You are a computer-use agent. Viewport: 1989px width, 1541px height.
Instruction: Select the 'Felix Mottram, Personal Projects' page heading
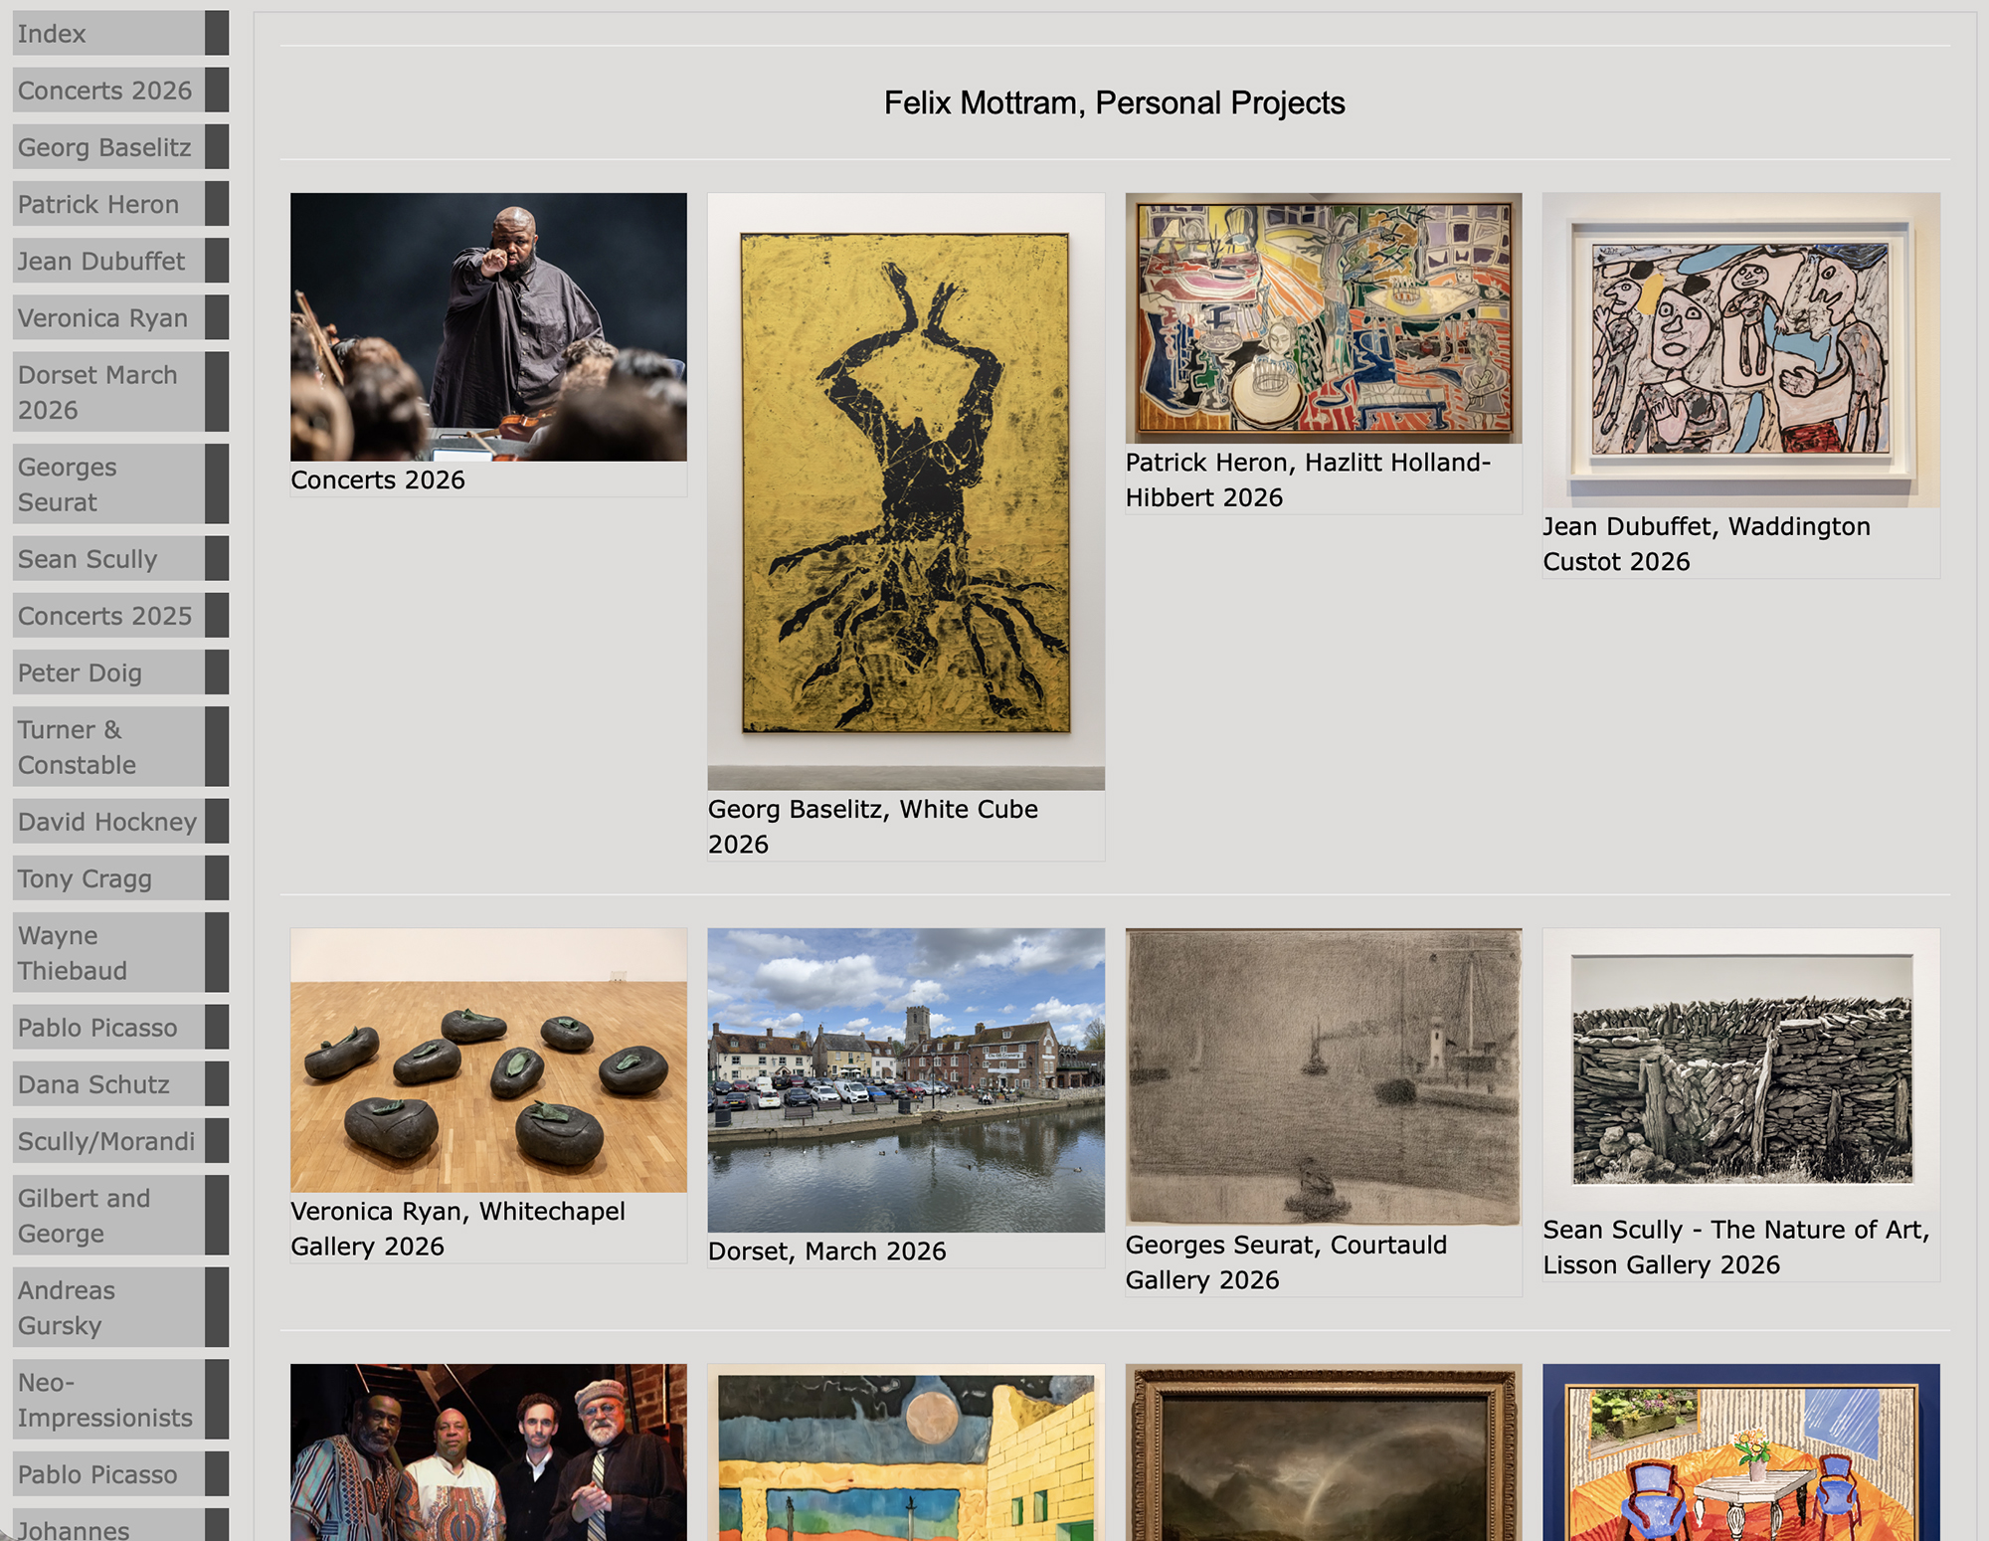1115,103
